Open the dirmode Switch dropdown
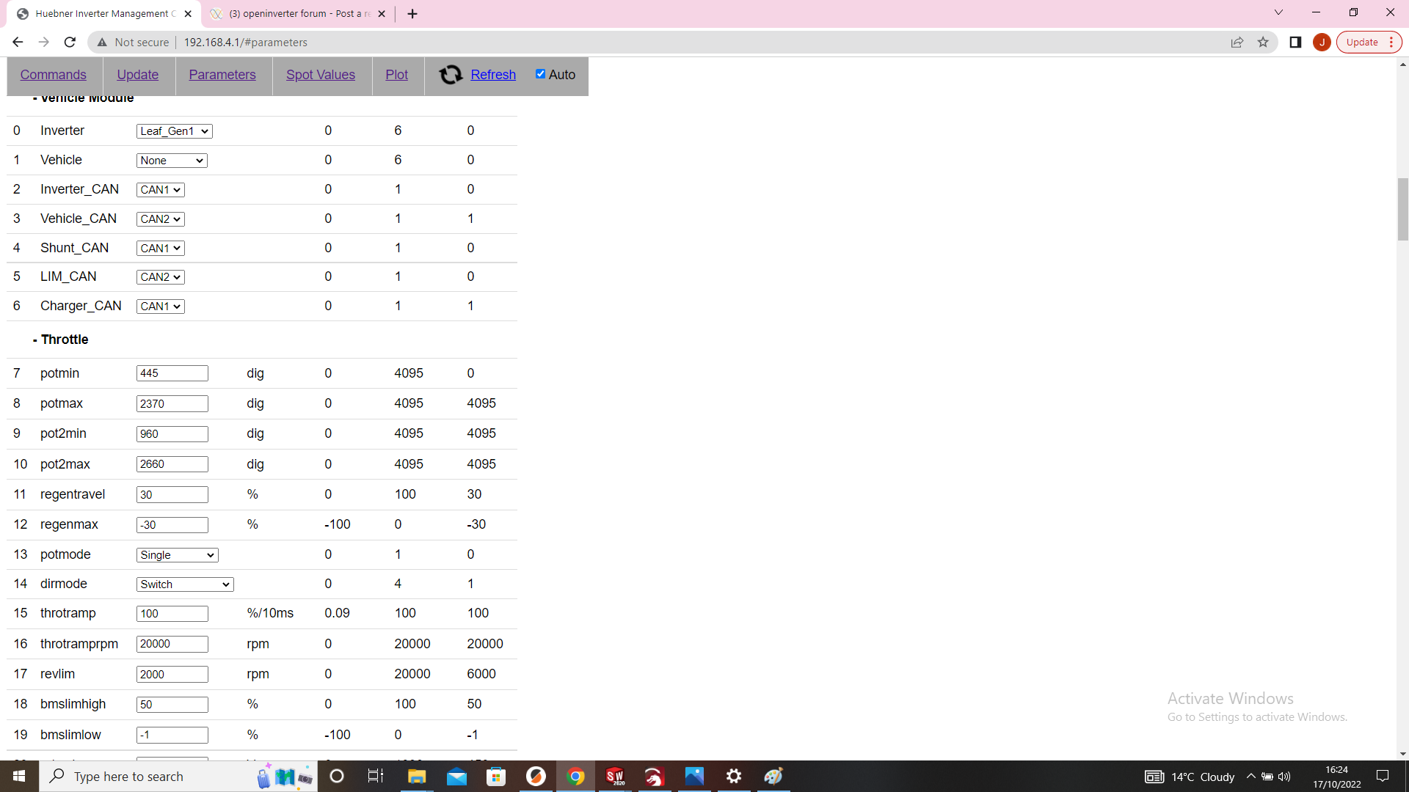Viewport: 1409px width, 792px height. pos(185,584)
